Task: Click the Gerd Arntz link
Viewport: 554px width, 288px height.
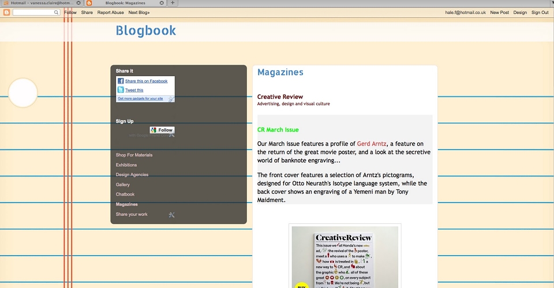Action: (x=372, y=144)
